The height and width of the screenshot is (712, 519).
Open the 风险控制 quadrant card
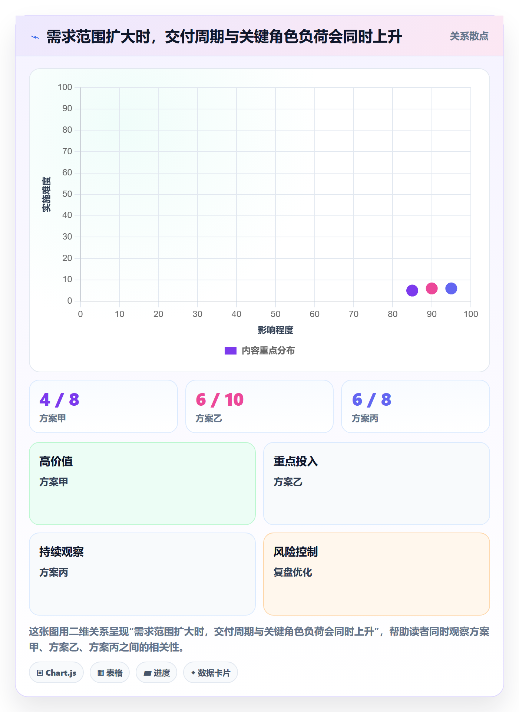377,574
